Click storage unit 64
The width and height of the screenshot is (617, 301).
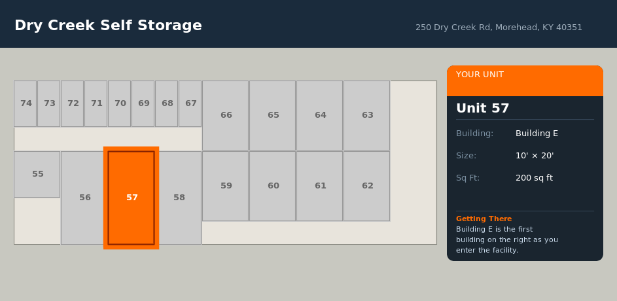[x=320, y=115]
